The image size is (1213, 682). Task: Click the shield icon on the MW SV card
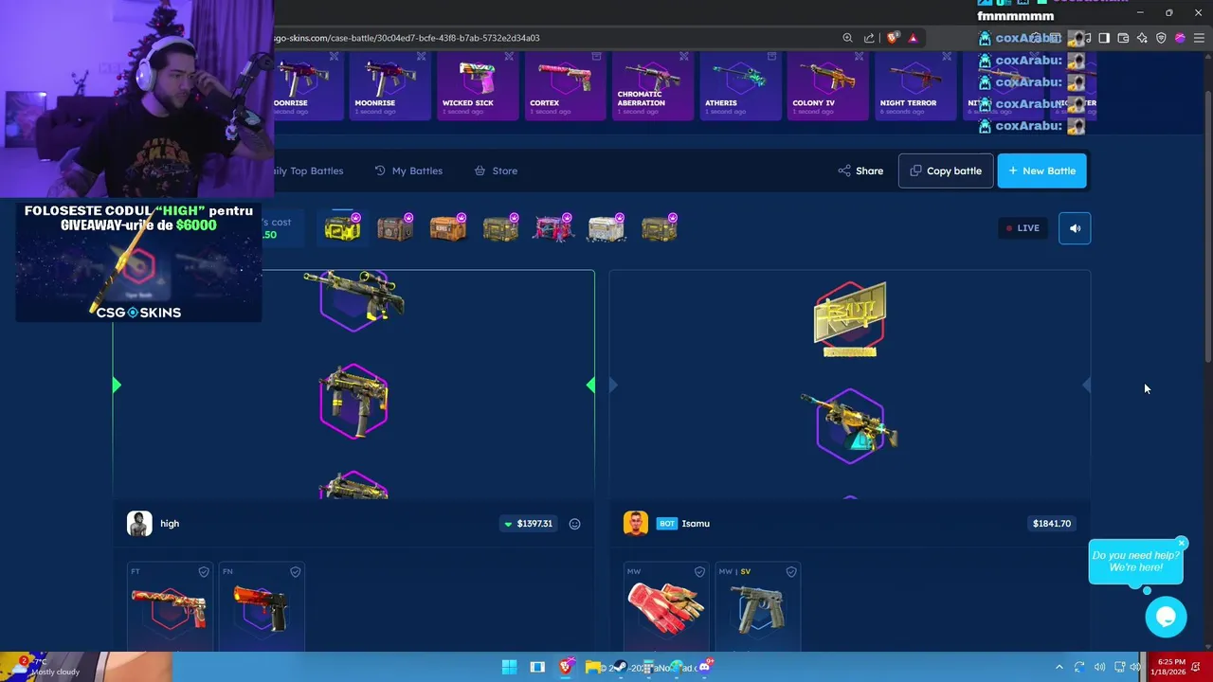[x=791, y=572]
